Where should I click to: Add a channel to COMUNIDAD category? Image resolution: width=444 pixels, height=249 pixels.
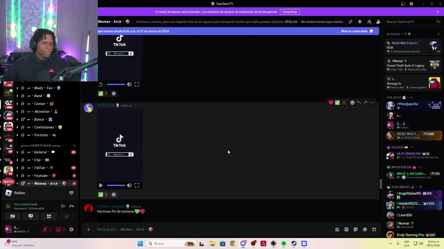click(x=74, y=146)
